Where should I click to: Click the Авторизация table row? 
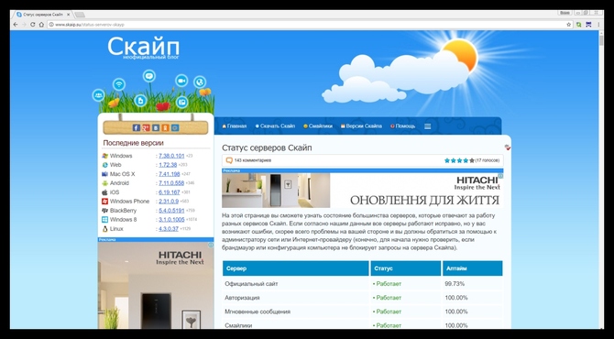coord(363,298)
